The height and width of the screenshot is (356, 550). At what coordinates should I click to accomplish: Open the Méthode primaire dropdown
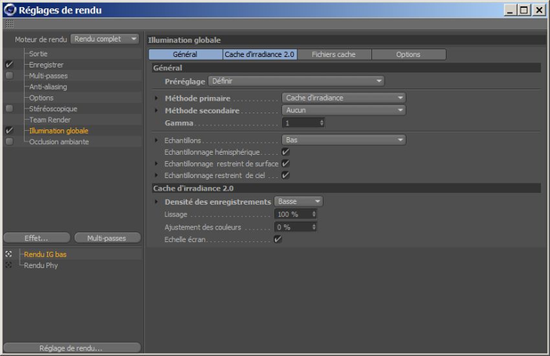[344, 98]
